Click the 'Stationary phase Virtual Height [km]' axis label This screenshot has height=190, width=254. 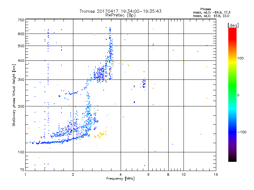coord(14,95)
